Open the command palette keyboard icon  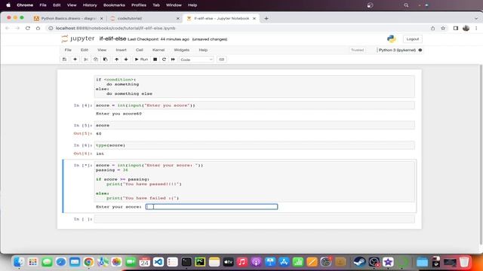pyautogui.click(x=221, y=59)
